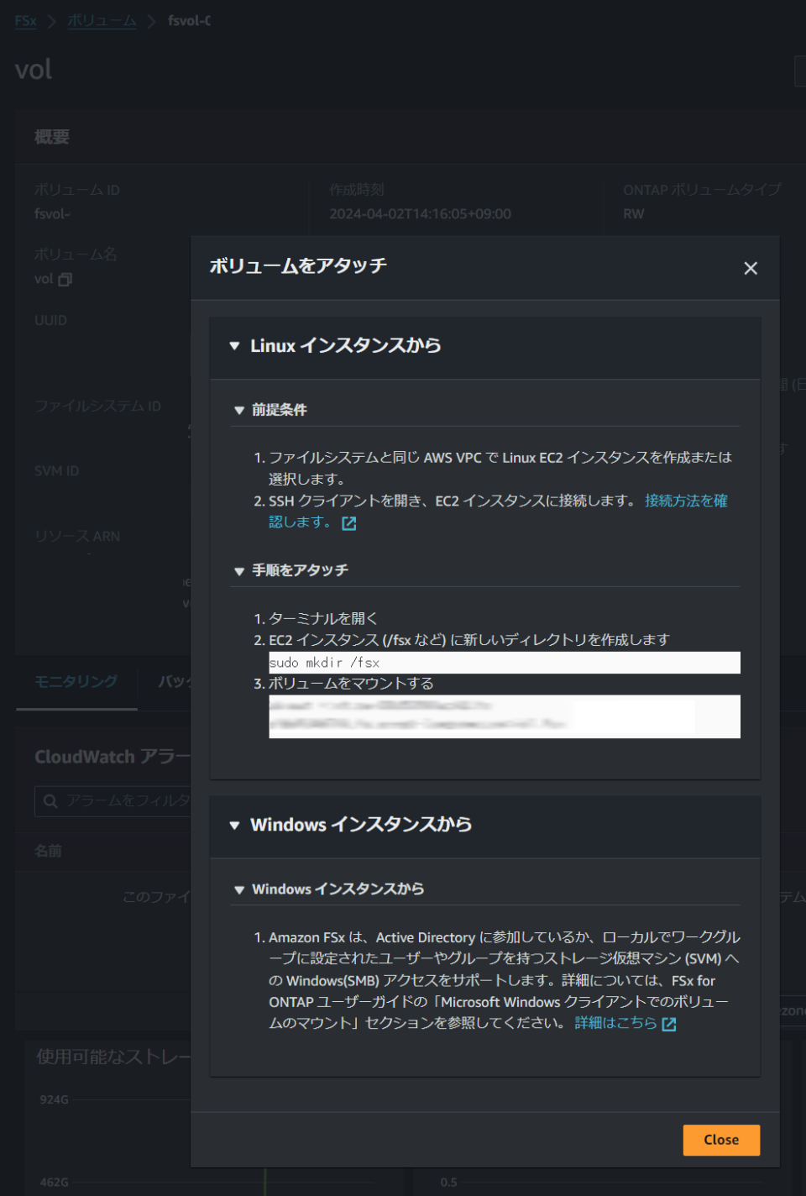Screen dimensions: 806x1196
Task: Collapse the Linux インスタンスから section
Action: coord(234,346)
